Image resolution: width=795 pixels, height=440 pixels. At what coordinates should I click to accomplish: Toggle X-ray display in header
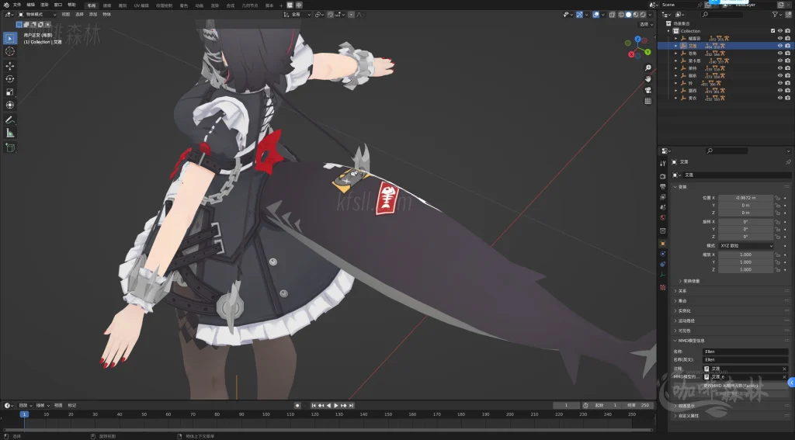(612, 15)
